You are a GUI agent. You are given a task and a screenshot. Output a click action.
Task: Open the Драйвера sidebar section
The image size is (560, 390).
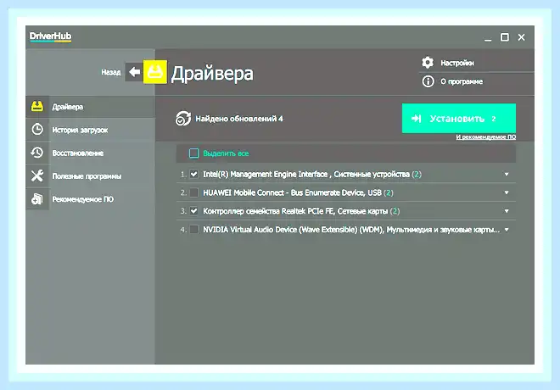point(90,107)
